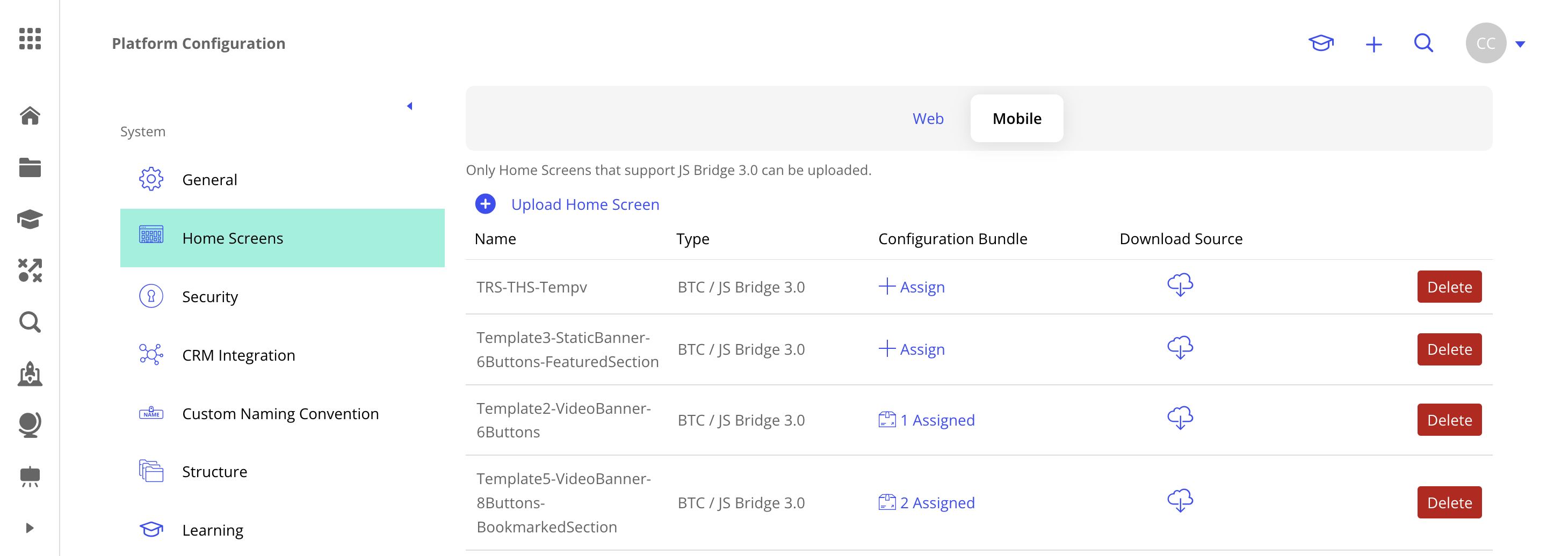
Task: Select the graduation cap Learning sidebar icon
Action: [30, 219]
